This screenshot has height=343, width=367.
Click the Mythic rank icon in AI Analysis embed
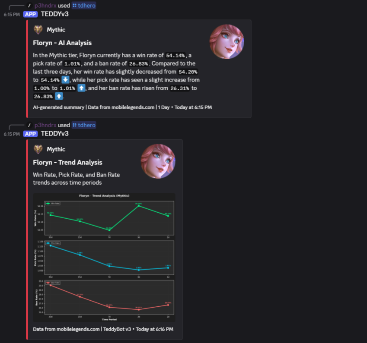pyautogui.click(x=38, y=30)
